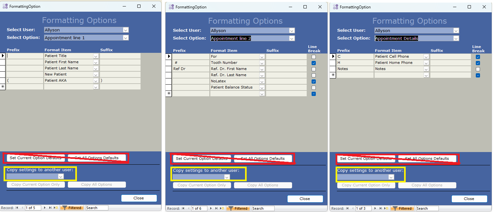493x212 pixels.
Task: Open Select Option dropdown showing Appointment line 1
Action: coord(126,38)
